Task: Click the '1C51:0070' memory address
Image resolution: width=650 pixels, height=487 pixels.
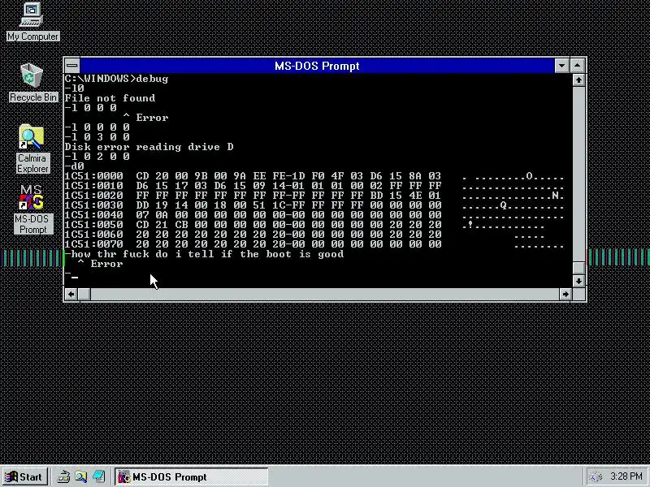Action: point(93,244)
